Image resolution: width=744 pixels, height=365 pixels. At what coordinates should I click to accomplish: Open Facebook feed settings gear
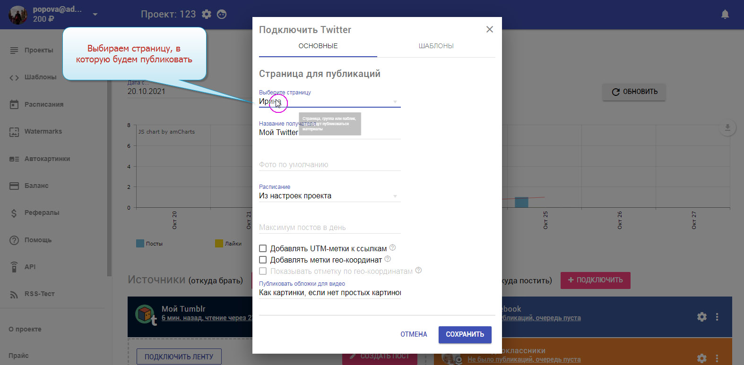(x=702, y=317)
